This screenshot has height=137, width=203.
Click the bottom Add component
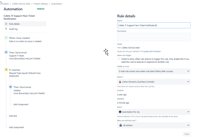16,127
